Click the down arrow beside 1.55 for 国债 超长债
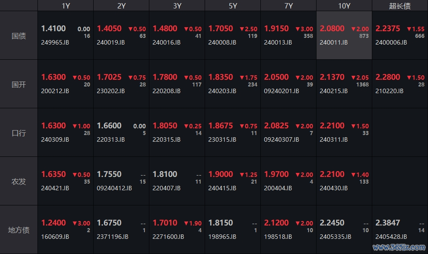Screen dimensions: 428x254 [x=409, y=29]
